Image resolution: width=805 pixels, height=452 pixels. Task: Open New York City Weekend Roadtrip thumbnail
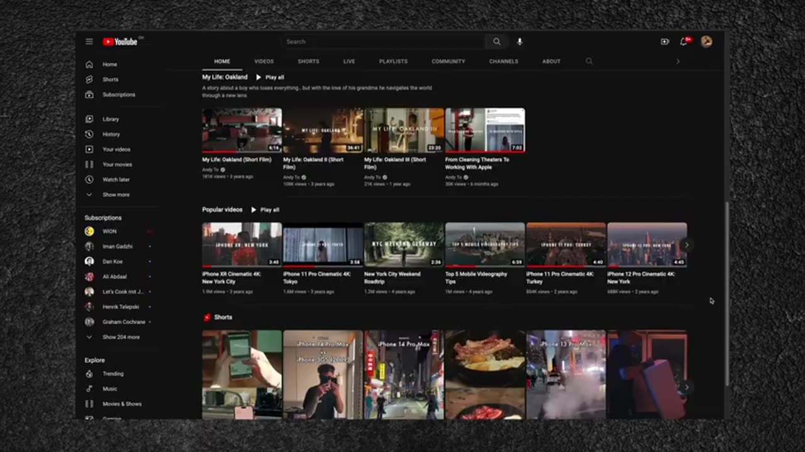tap(404, 244)
